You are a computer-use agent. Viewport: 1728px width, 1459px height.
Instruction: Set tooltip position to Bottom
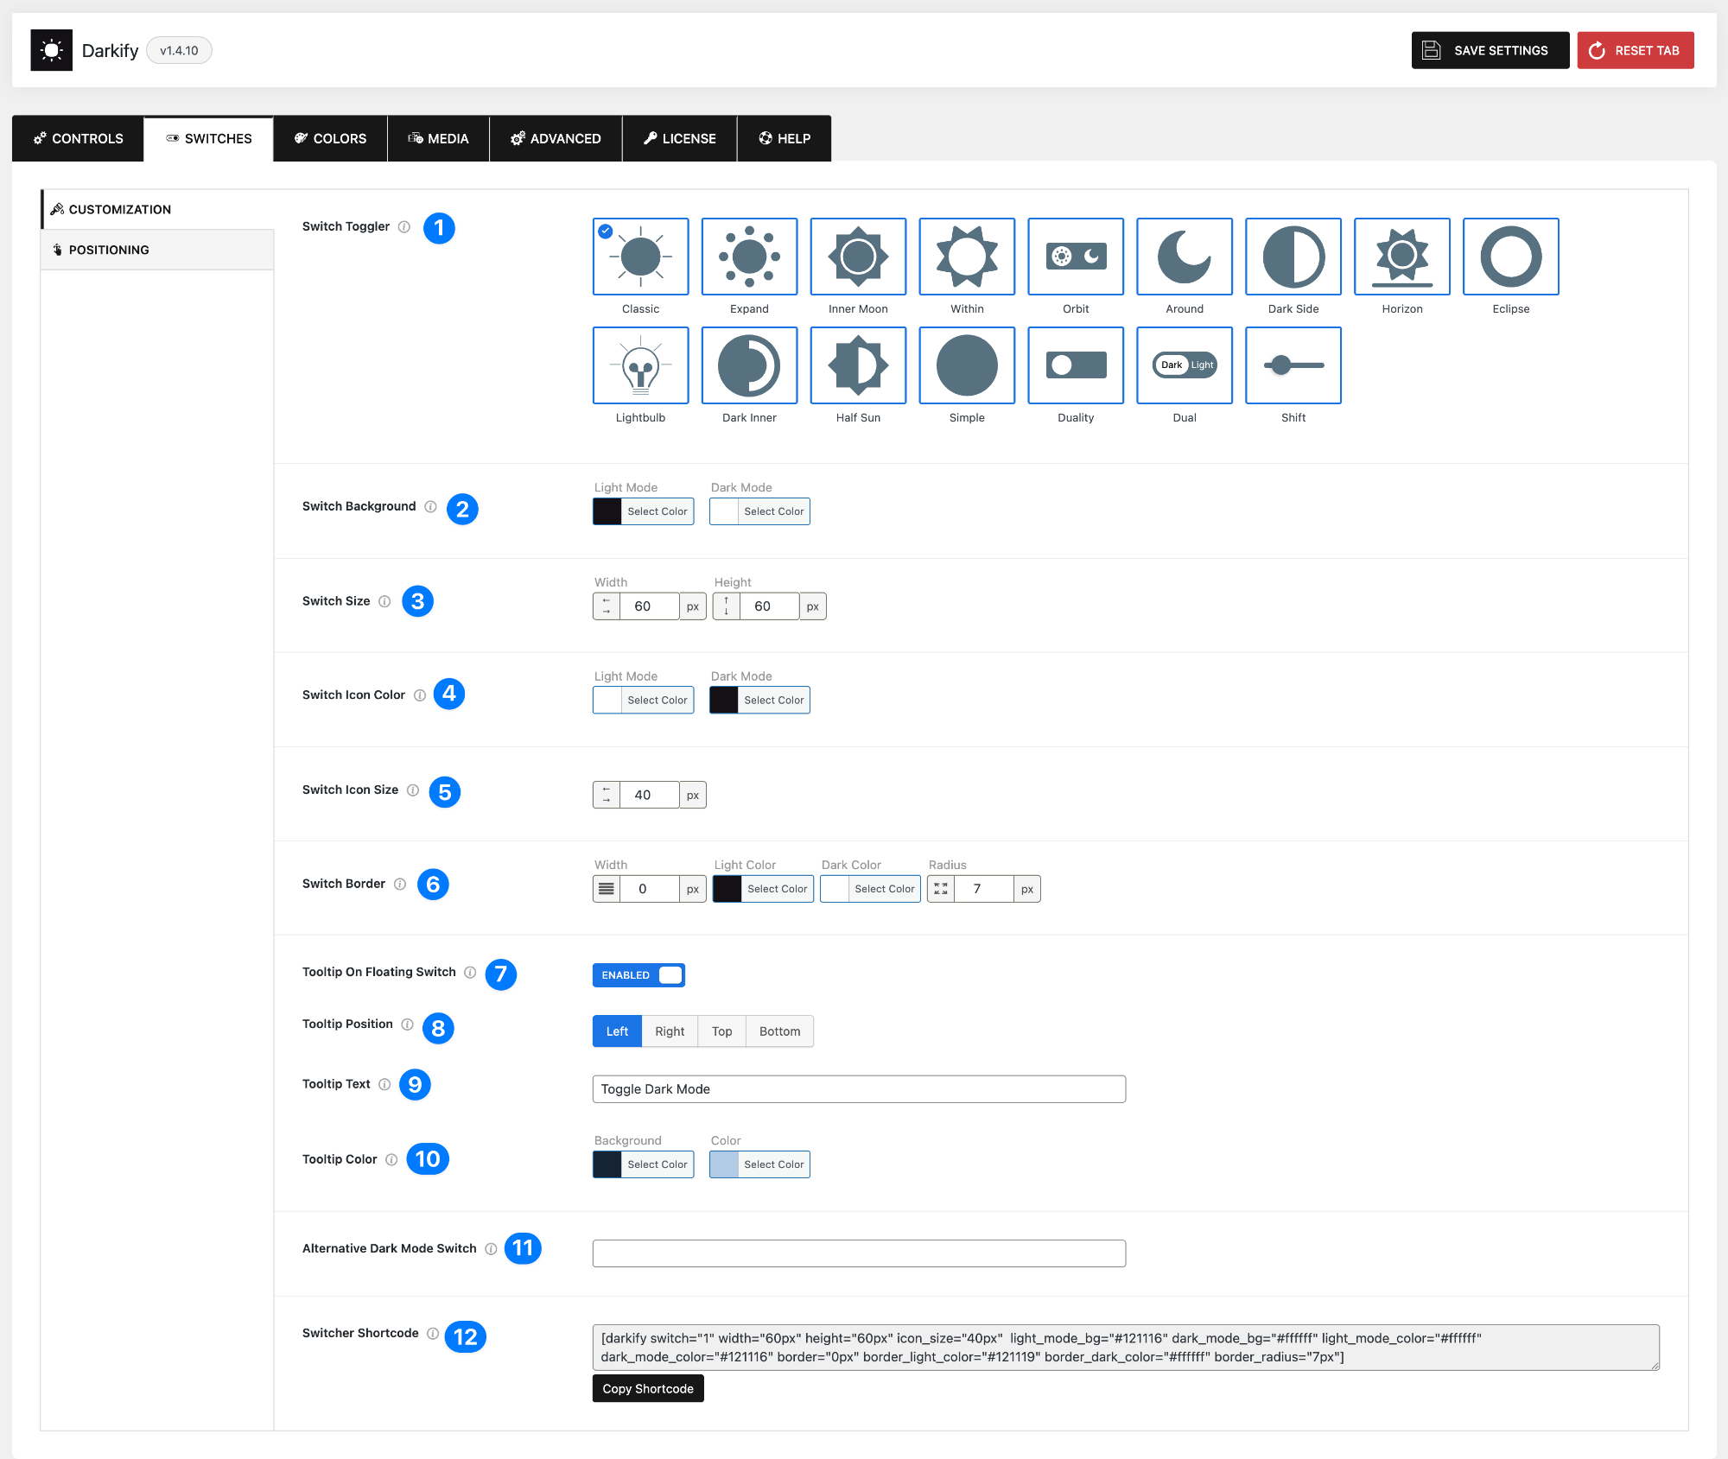(779, 1031)
